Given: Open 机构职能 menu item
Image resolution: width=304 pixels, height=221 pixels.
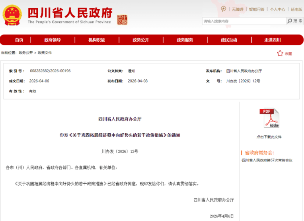Looking at the screenshot, I should point(97,40).
